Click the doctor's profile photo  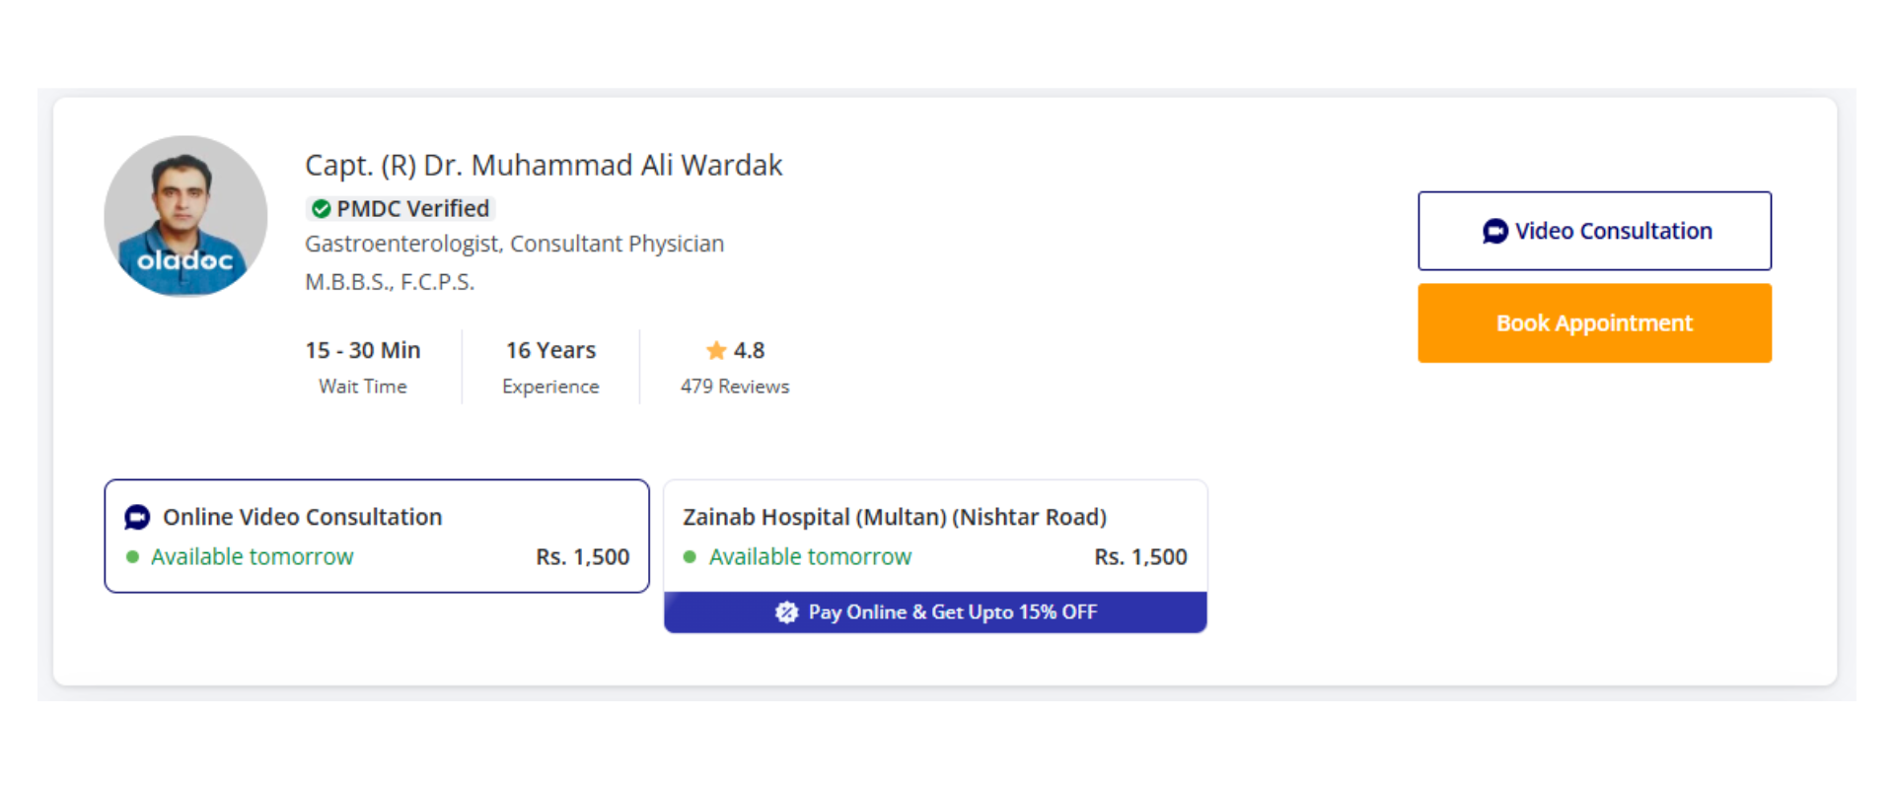[x=185, y=216]
